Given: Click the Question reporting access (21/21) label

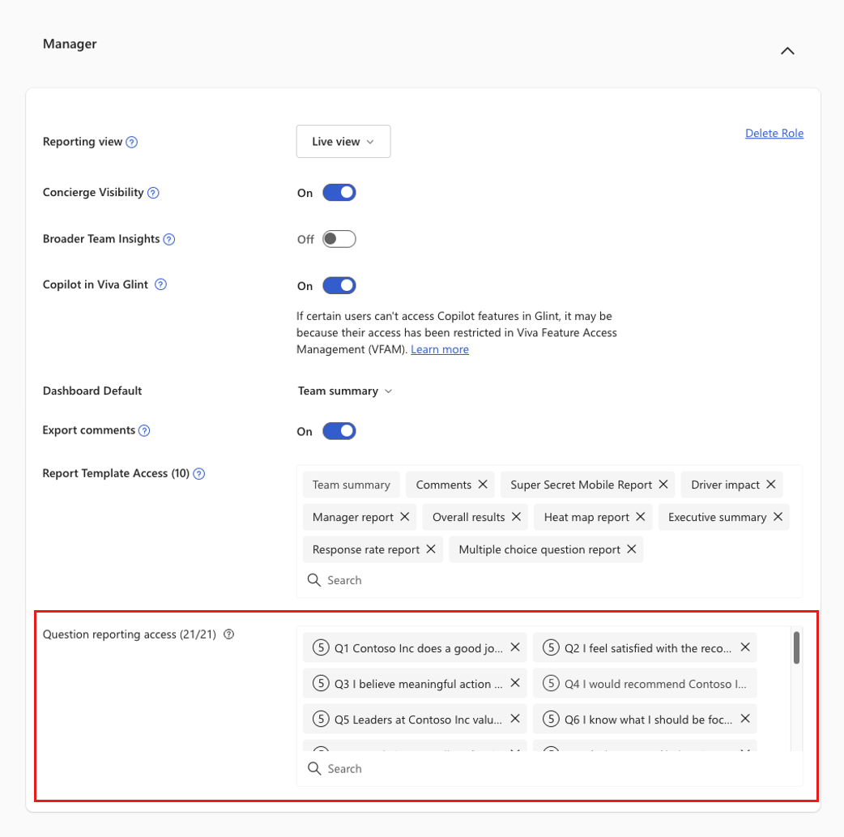Looking at the screenshot, I should click(x=129, y=634).
